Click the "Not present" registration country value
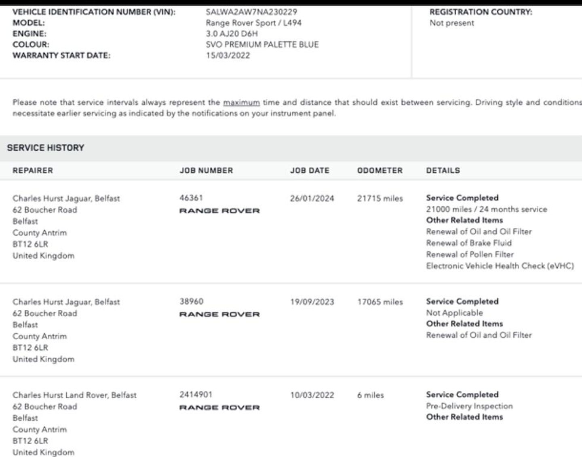582x457 pixels. tap(452, 23)
